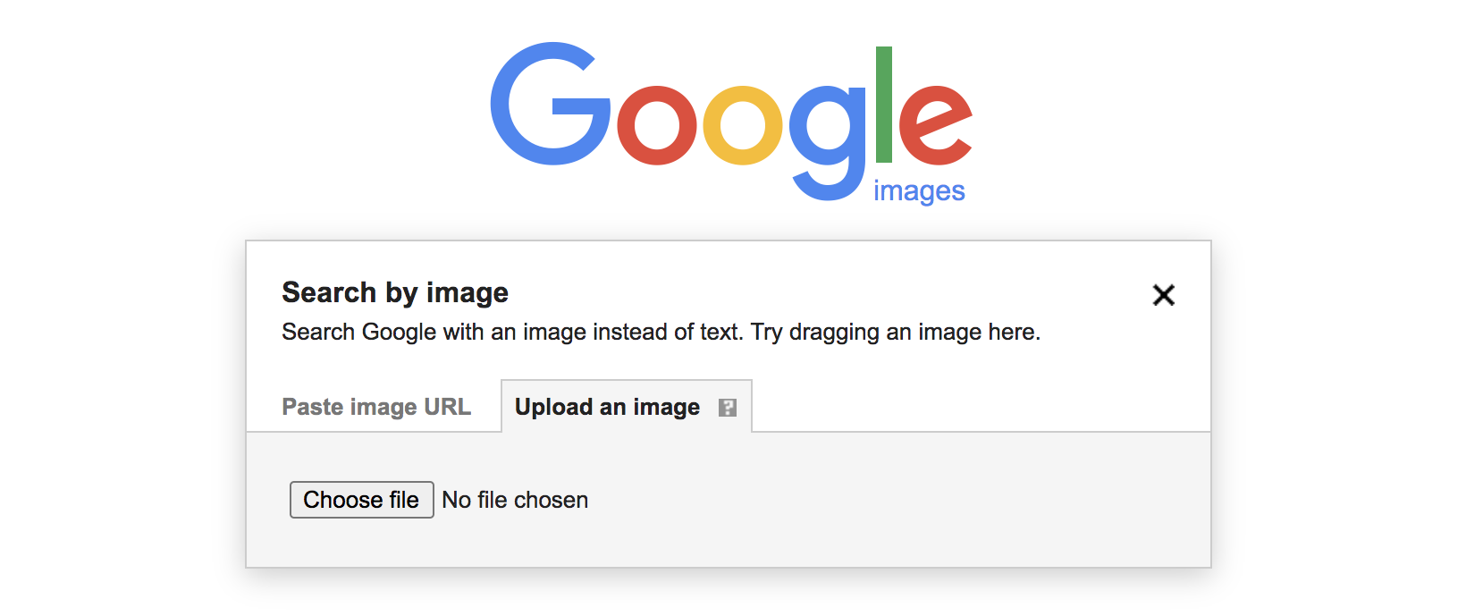Click the word URL in the first tab
The height and width of the screenshot is (616, 1466).
tap(447, 407)
